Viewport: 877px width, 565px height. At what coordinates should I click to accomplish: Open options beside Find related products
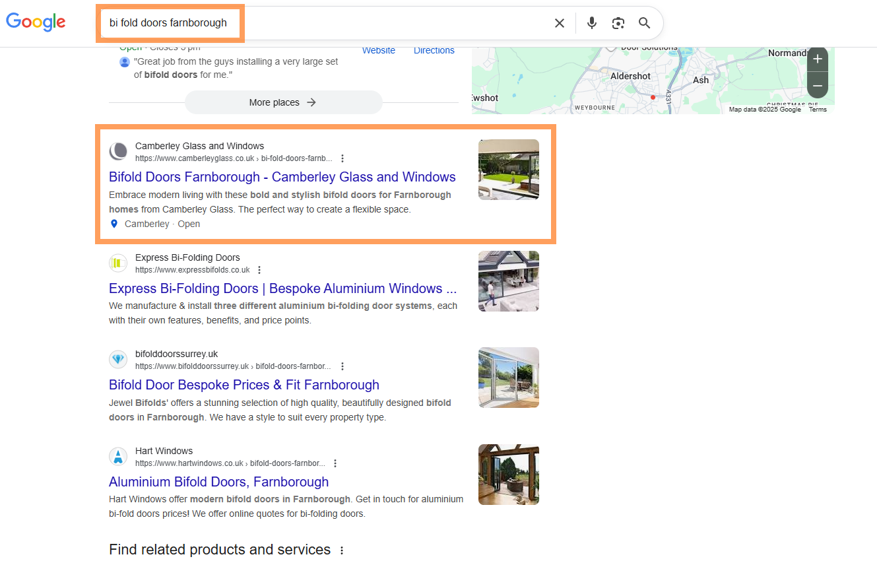coord(342,550)
